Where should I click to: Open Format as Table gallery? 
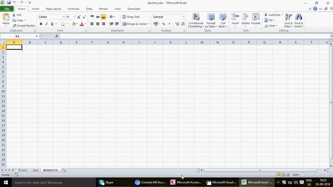click(211, 20)
